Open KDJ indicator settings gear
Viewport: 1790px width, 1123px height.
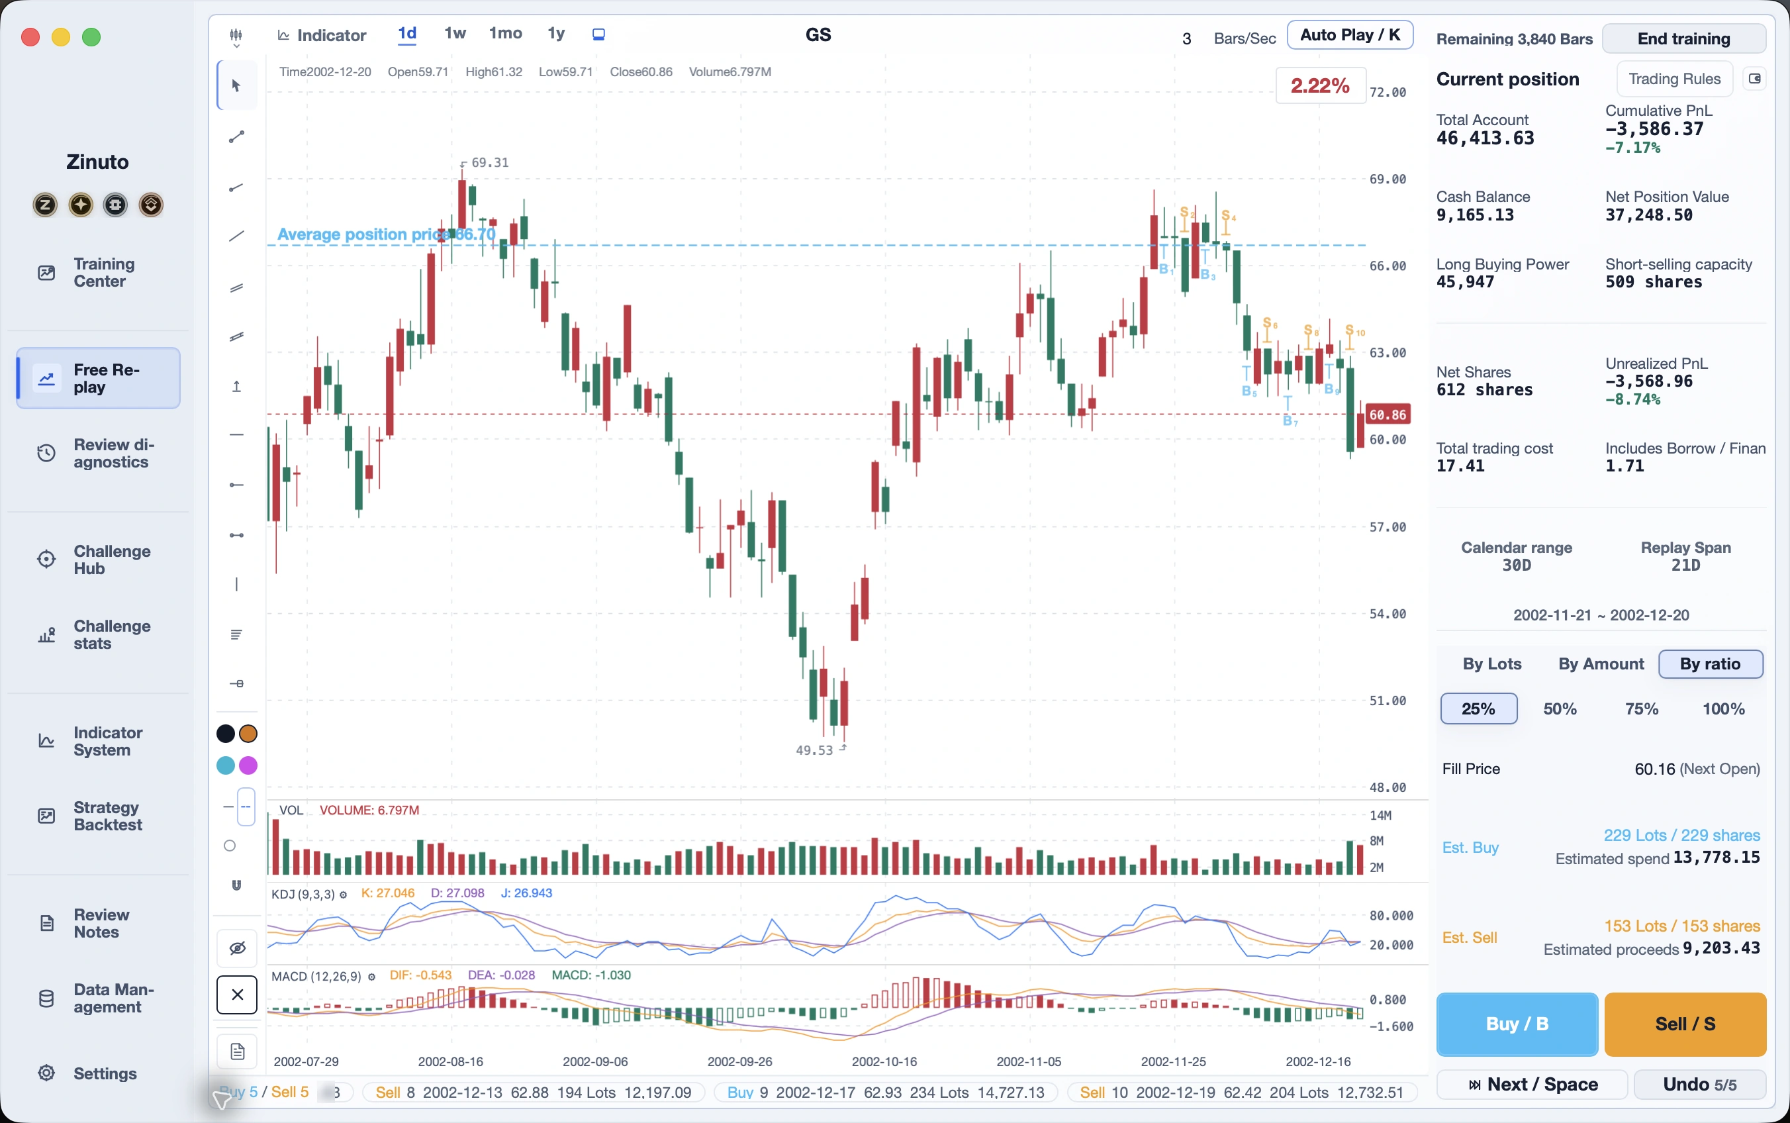343,895
